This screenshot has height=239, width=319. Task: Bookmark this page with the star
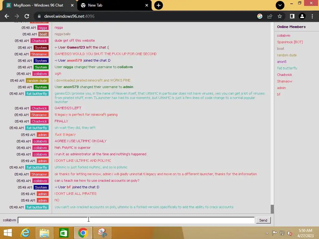click(x=280, y=16)
